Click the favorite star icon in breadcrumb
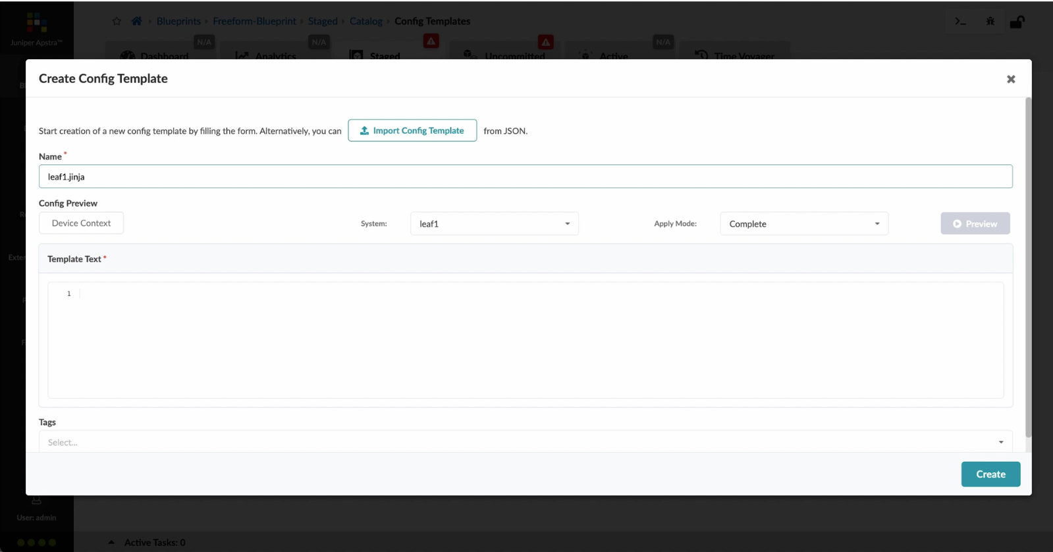 coord(117,21)
